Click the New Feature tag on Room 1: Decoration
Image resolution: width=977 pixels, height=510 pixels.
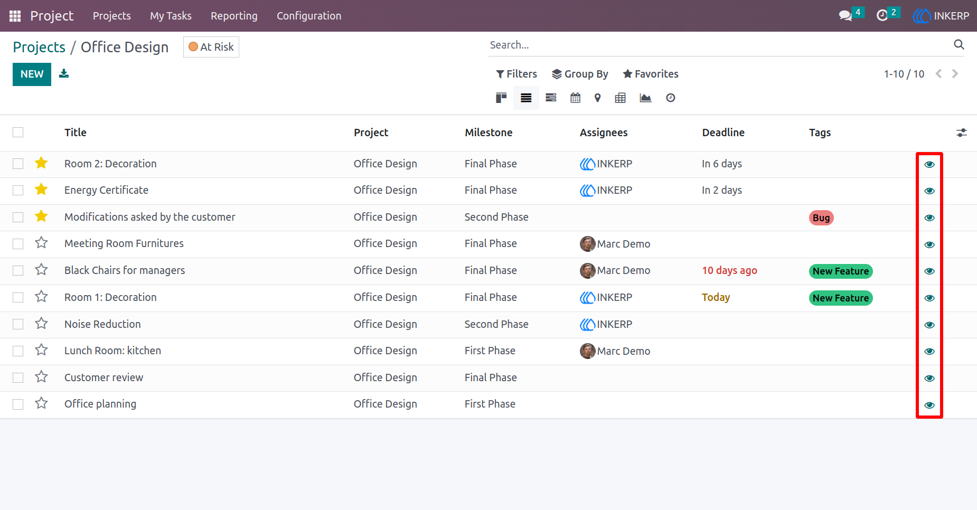tap(841, 298)
